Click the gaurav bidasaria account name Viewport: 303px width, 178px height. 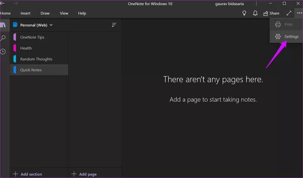pos(229,4)
